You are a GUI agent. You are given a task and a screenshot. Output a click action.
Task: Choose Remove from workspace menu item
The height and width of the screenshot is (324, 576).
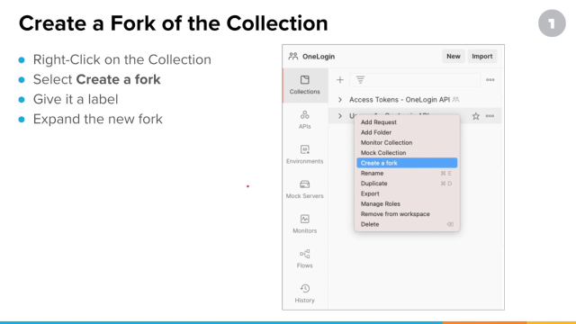[407, 214]
